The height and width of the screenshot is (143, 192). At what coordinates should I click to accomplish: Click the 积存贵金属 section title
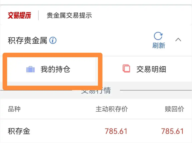pyautogui.click(x=27, y=41)
